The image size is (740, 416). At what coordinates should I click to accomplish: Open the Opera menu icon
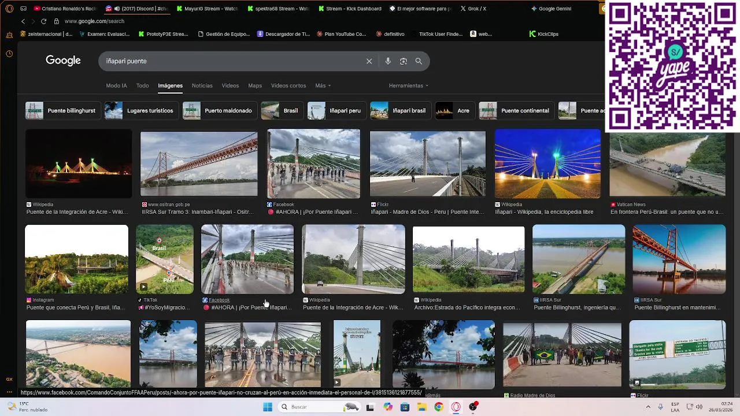tap(9, 9)
